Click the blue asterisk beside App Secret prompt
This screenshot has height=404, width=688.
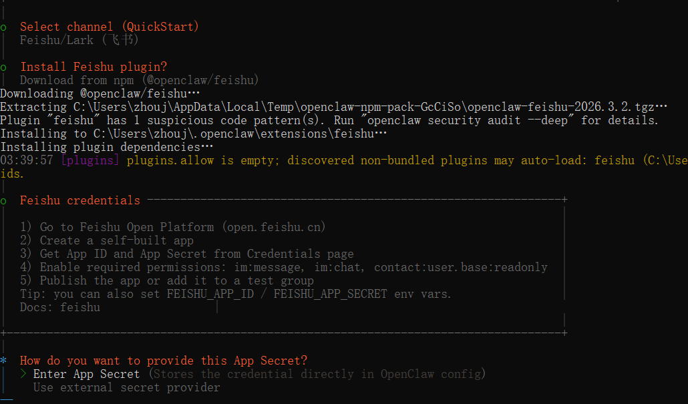pyautogui.click(x=4, y=361)
